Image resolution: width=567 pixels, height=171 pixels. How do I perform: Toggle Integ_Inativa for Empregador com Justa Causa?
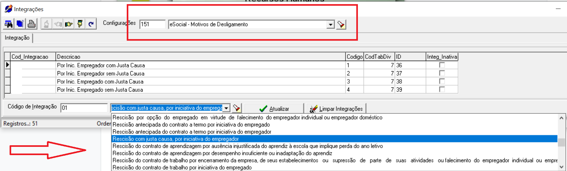pyautogui.click(x=442, y=65)
